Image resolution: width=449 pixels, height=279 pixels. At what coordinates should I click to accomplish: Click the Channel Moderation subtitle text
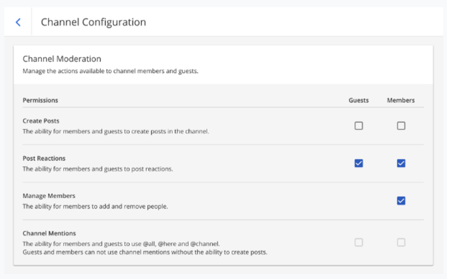point(110,71)
